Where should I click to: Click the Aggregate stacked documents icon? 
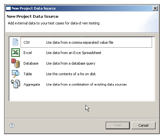[x=15, y=84]
